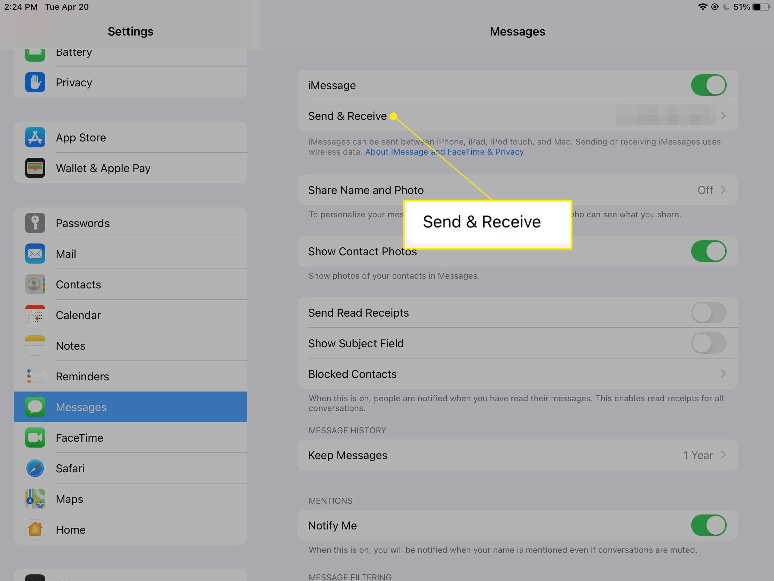This screenshot has width=774, height=581.
Task: Tap the Settings title header
Action: pyautogui.click(x=130, y=31)
